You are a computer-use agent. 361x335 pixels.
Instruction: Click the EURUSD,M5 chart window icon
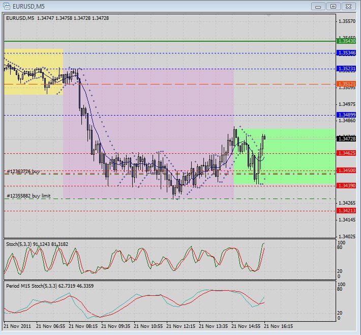coord(6,6)
